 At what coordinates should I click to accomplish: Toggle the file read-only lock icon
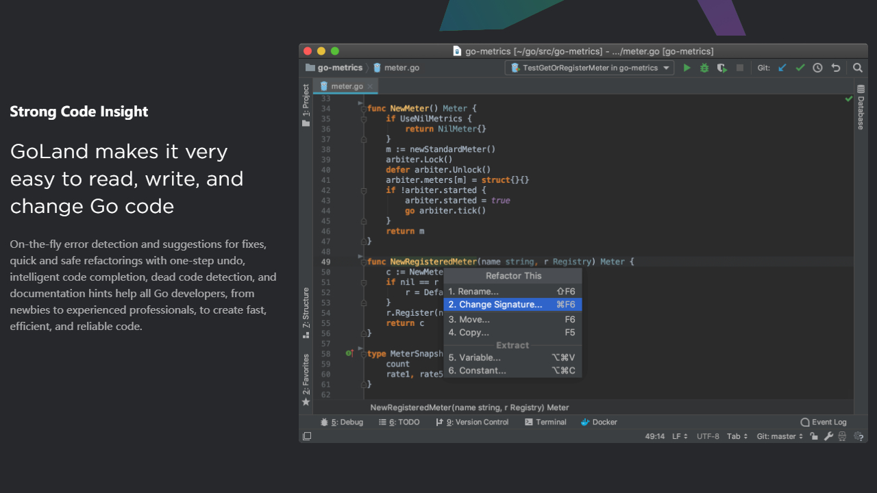point(814,436)
